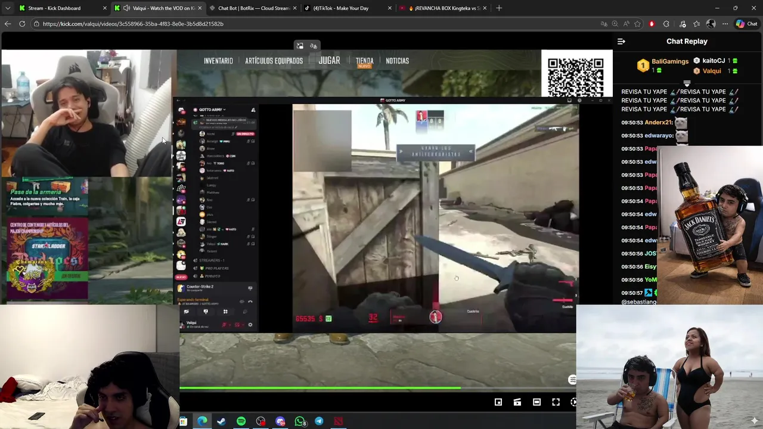763x429 pixels.
Task: Open edwarayo's chat username
Action: pos(659,135)
